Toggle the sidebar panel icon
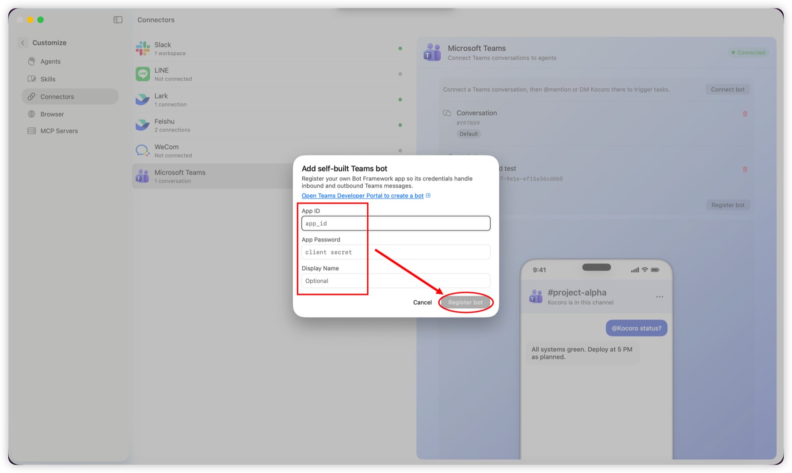The width and height of the screenshot is (792, 473). point(118,19)
